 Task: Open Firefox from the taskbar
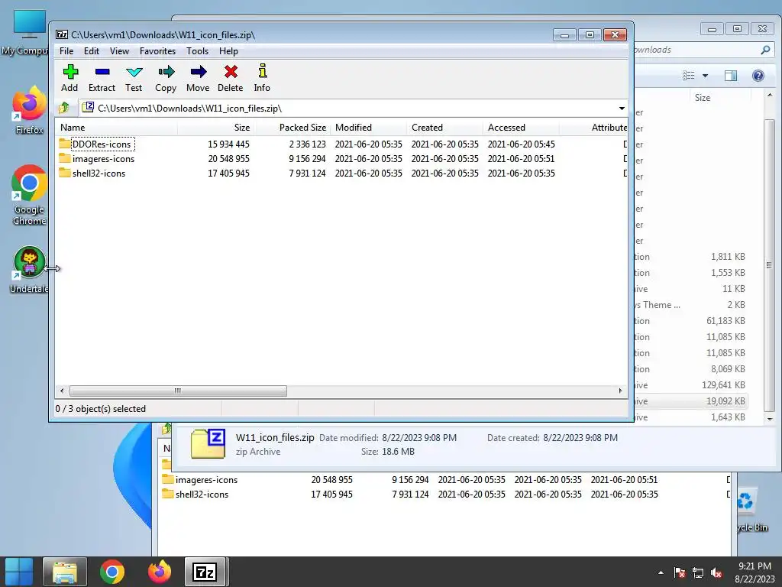click(x=159, y=572)
